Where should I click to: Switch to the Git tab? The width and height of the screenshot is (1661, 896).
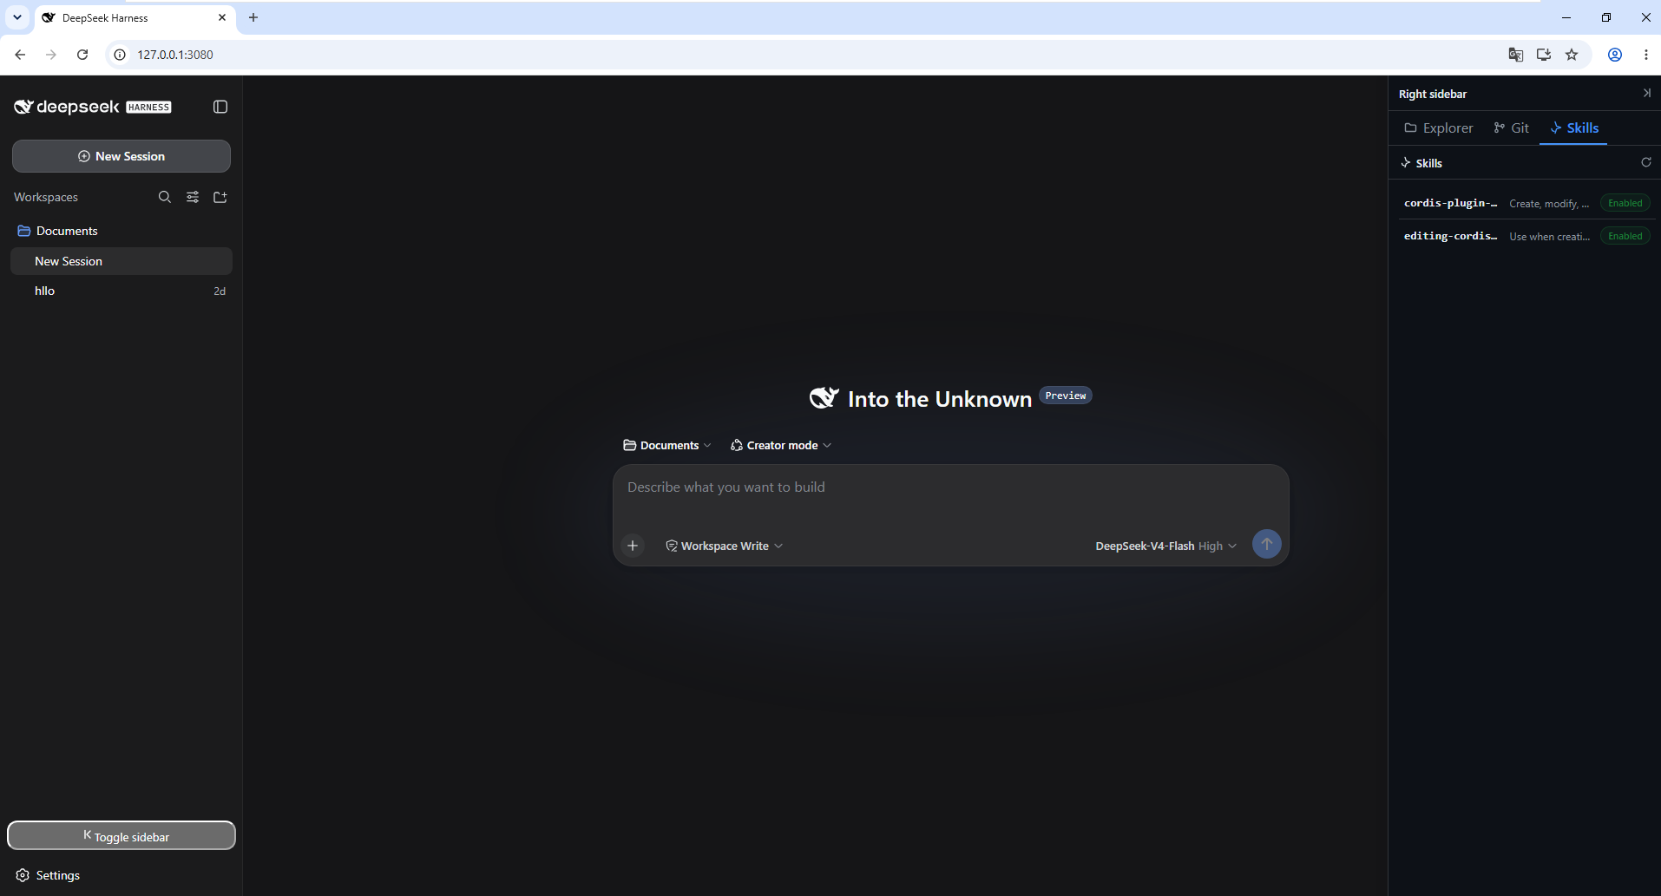point(1511,128)
